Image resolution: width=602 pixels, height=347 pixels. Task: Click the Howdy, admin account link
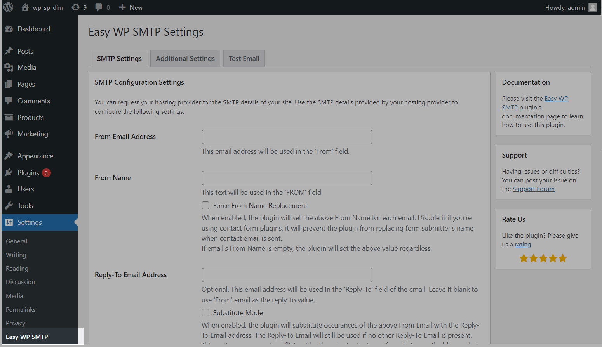coord(565,7)
